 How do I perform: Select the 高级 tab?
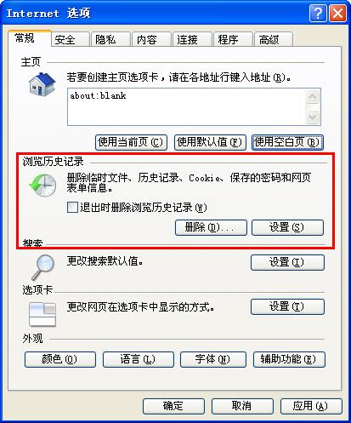[274, 39]
